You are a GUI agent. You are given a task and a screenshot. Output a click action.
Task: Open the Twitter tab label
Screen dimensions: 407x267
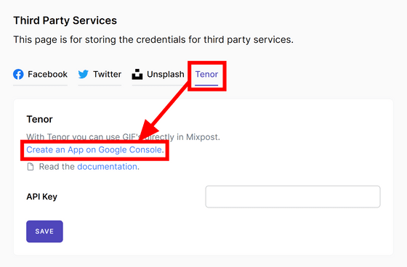(108, 75)
